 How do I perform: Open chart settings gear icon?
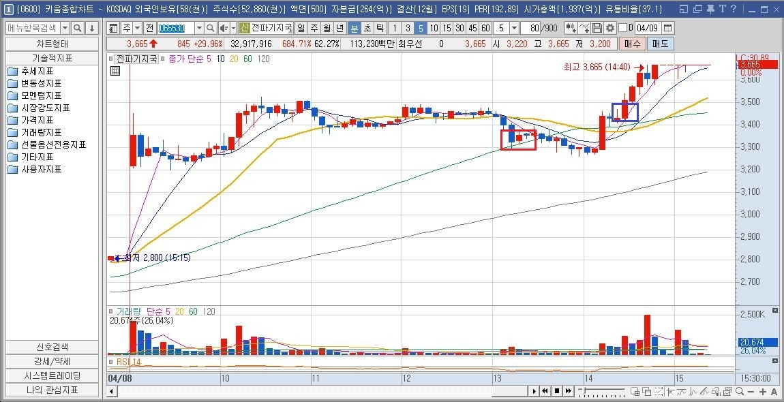[610, 28]
